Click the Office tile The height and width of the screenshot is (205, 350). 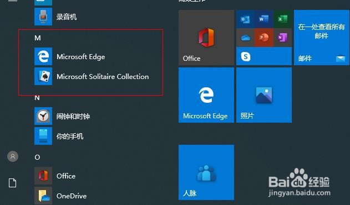(206, 38)
